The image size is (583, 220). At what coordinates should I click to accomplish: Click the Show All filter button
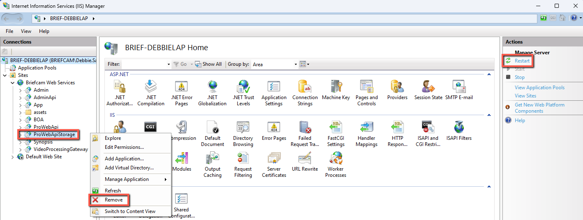208,64
